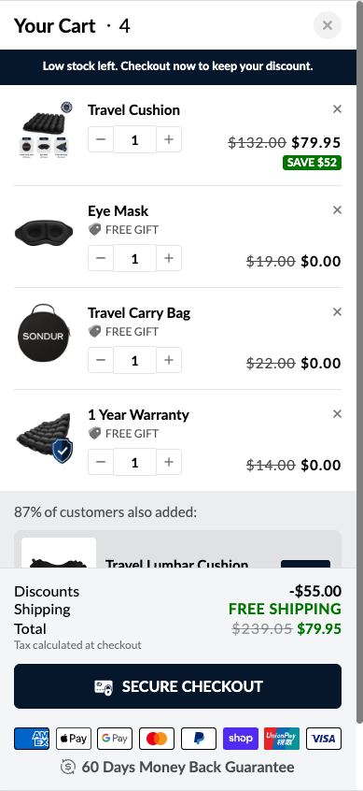This screenshot has height=791, width=363.
Task: Click the Travel Cushion quantity field
Action: pos(134,139)
